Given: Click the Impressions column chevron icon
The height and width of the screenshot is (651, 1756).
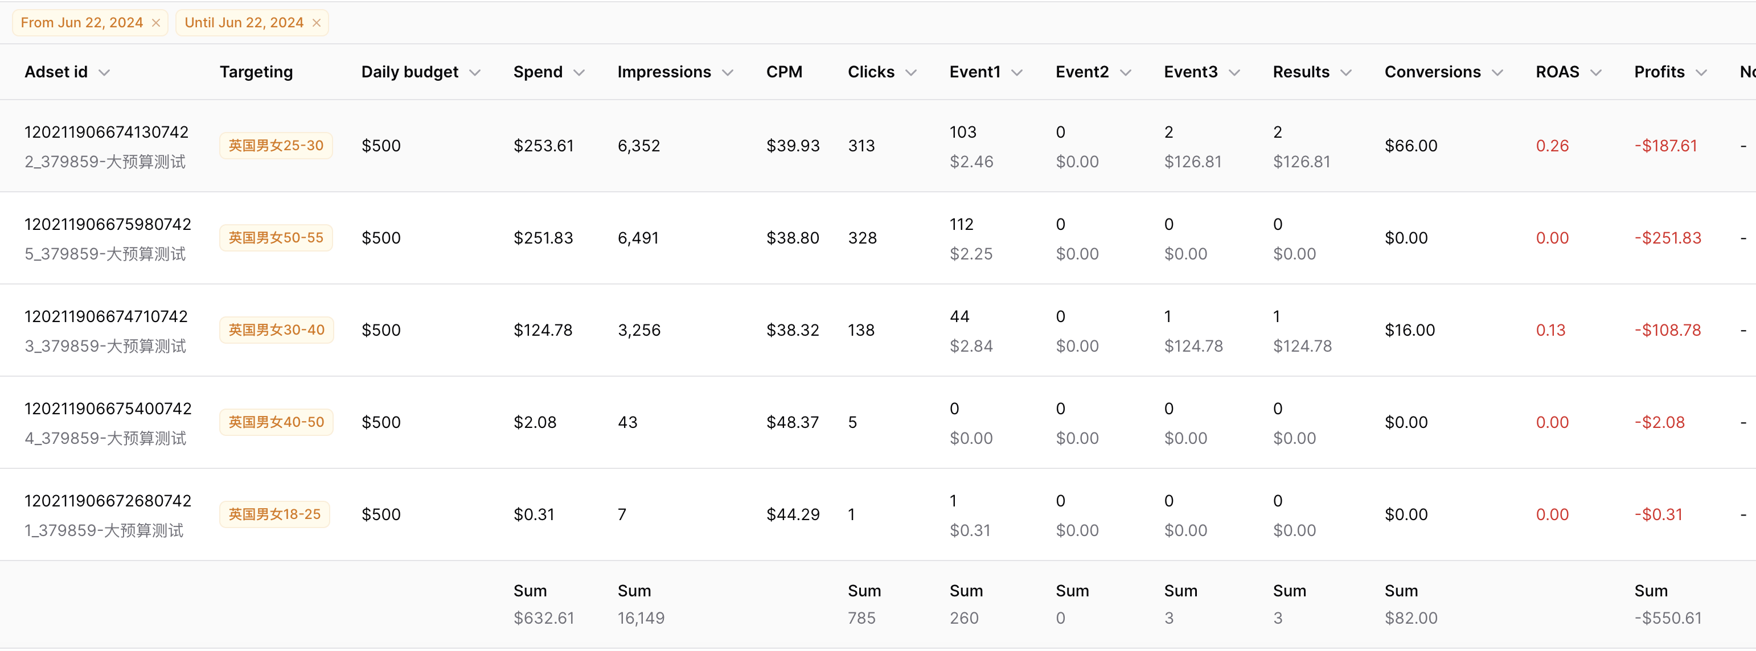Looking at the screenshot, I should click(727, 73).
